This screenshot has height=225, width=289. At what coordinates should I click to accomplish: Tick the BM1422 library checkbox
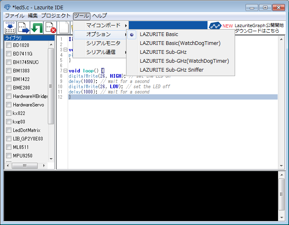pos(9,79)
